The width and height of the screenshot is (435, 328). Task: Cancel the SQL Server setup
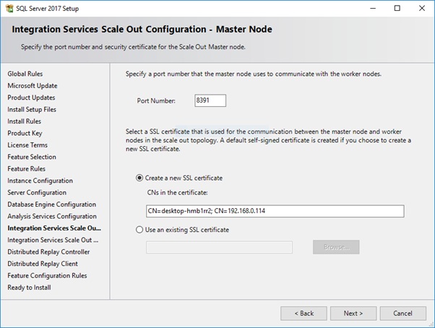402,314
